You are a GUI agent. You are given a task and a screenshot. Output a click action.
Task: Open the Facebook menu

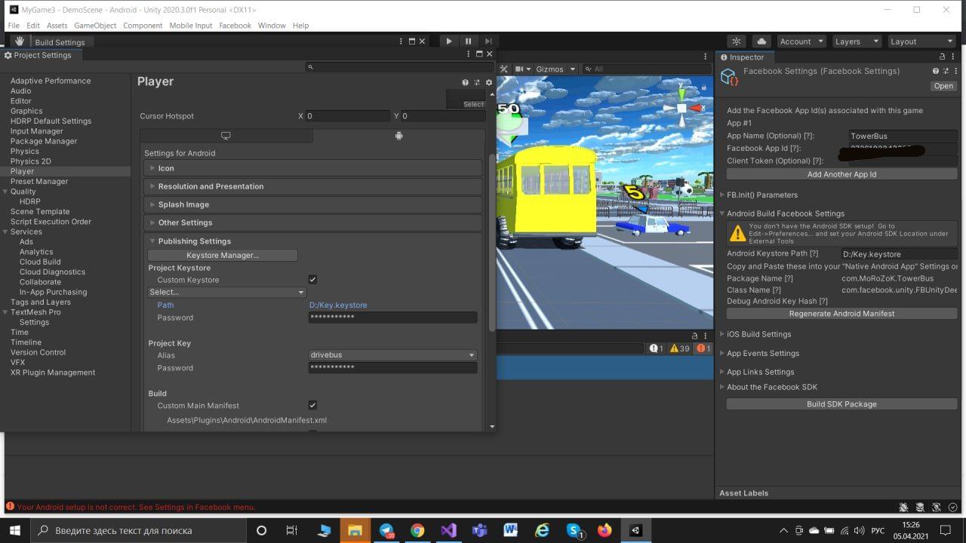coord(235,26)
